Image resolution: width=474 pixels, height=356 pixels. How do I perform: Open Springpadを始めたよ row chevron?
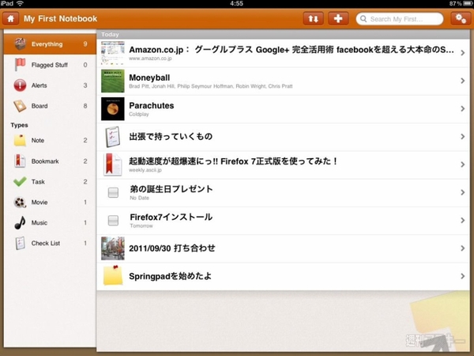pyautogui.click(x=462, y=276)
